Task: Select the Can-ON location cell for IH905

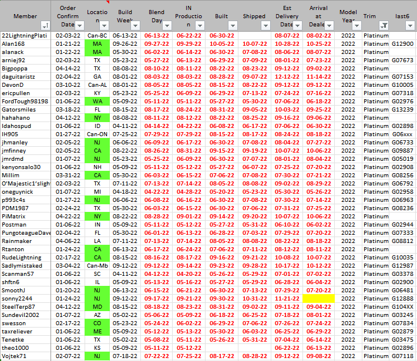Action: (x=97, y=134)
